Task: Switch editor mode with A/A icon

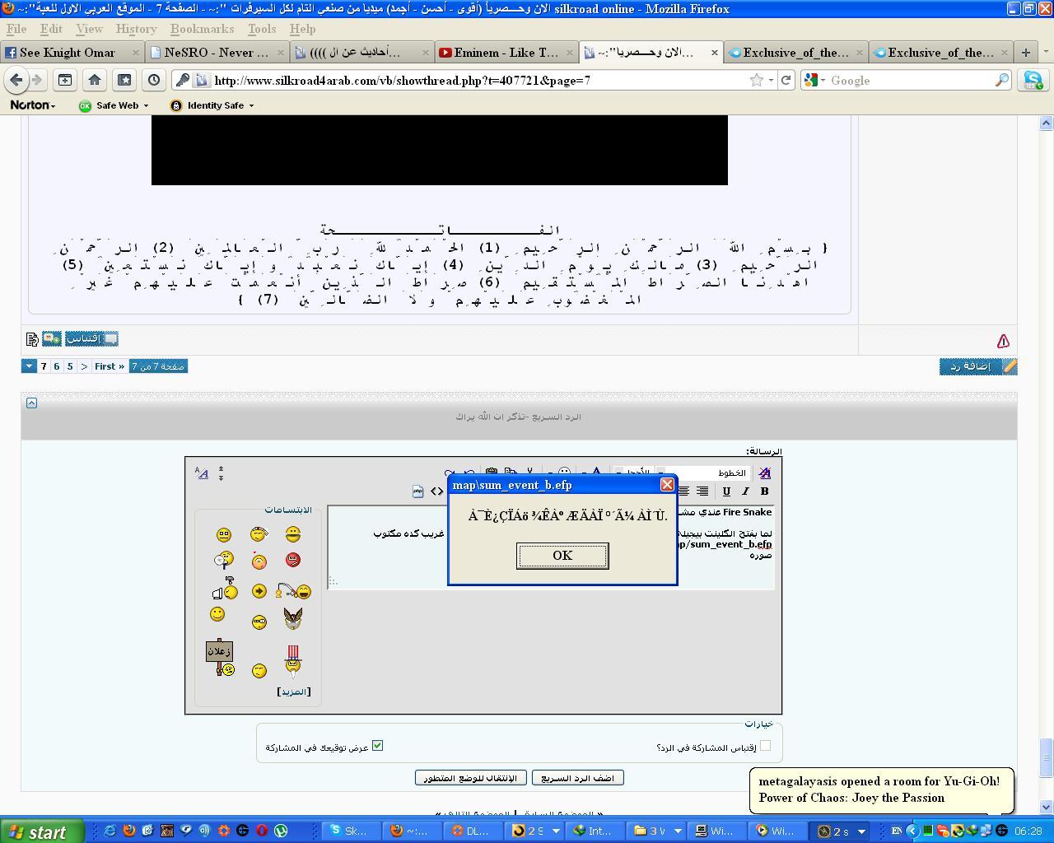Action: 202,473
